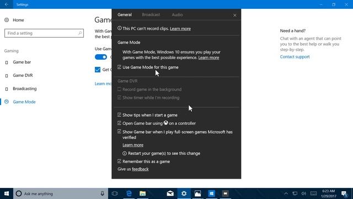Open Learn more link under Game Mode description
This screenshot has height=199, width=353.
tap(208, 57)
